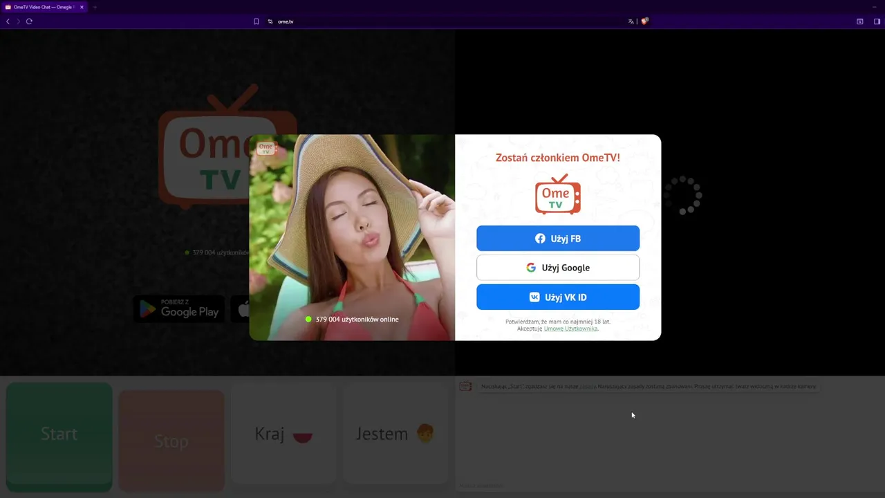The width and height of the screenshot is (885, 498).
Task: Click the red Stop button
Action: 171,440
